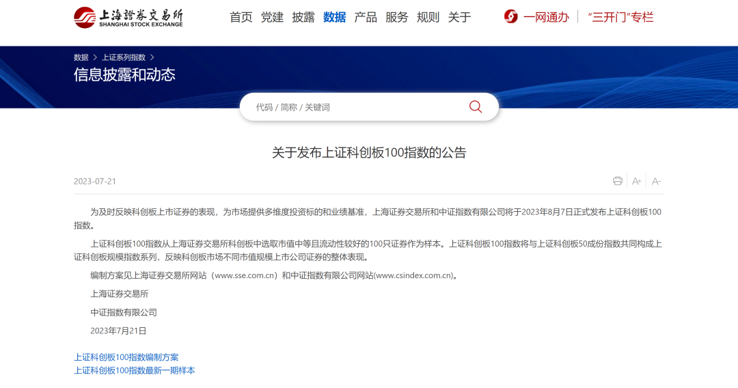Decrease font size with A- icon
Screen dimensions: 738x388
pos(656,181)
